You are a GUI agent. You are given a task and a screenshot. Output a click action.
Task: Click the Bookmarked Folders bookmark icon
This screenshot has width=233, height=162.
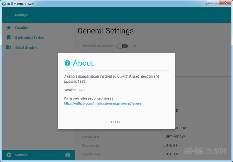(9, 38)
